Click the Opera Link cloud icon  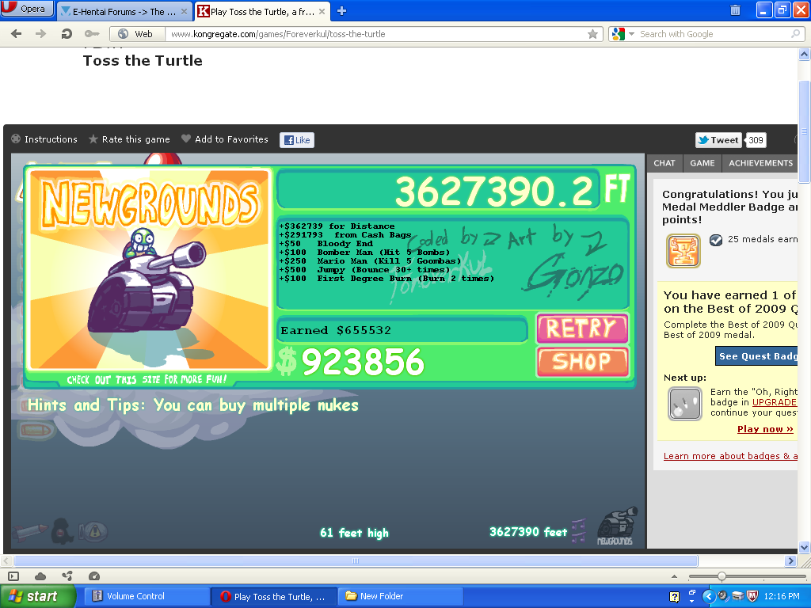point(40,576)
